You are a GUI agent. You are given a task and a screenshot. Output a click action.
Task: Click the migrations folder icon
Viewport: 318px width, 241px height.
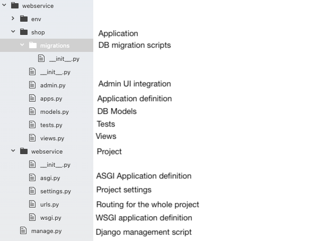(32, 46)
